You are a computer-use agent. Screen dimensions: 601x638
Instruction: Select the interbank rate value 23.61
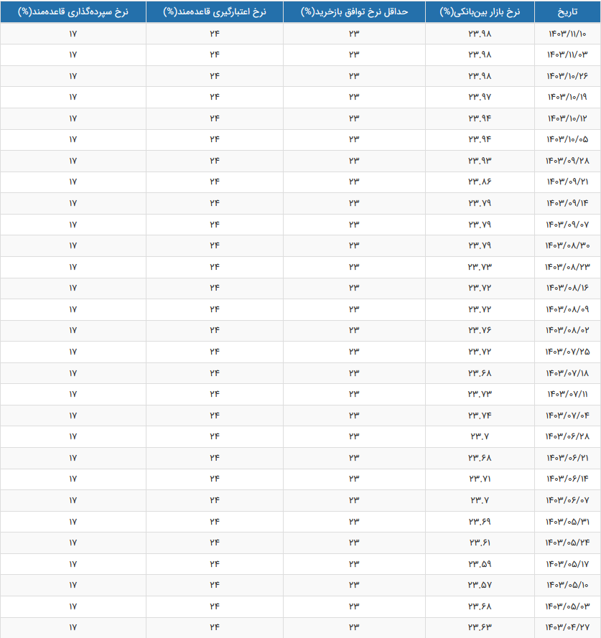click(480, 543)
